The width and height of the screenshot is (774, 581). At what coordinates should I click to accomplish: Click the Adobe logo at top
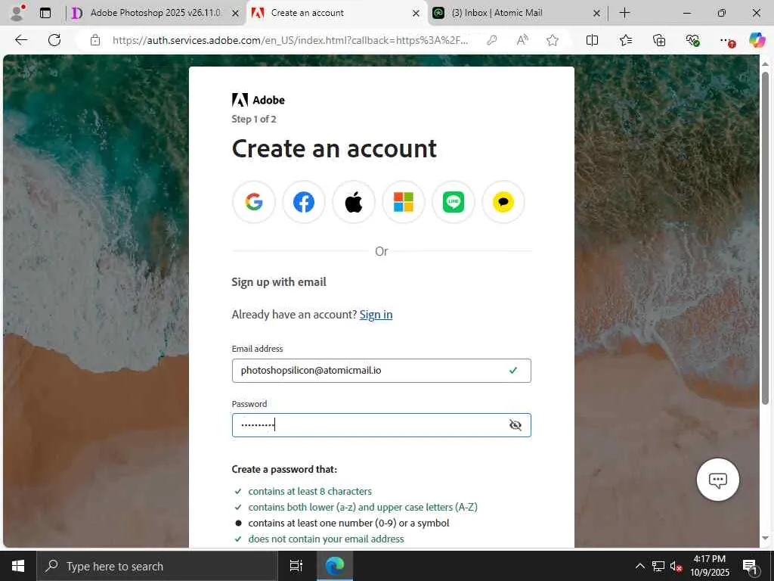pyautogui.click(x=259, y=100)
